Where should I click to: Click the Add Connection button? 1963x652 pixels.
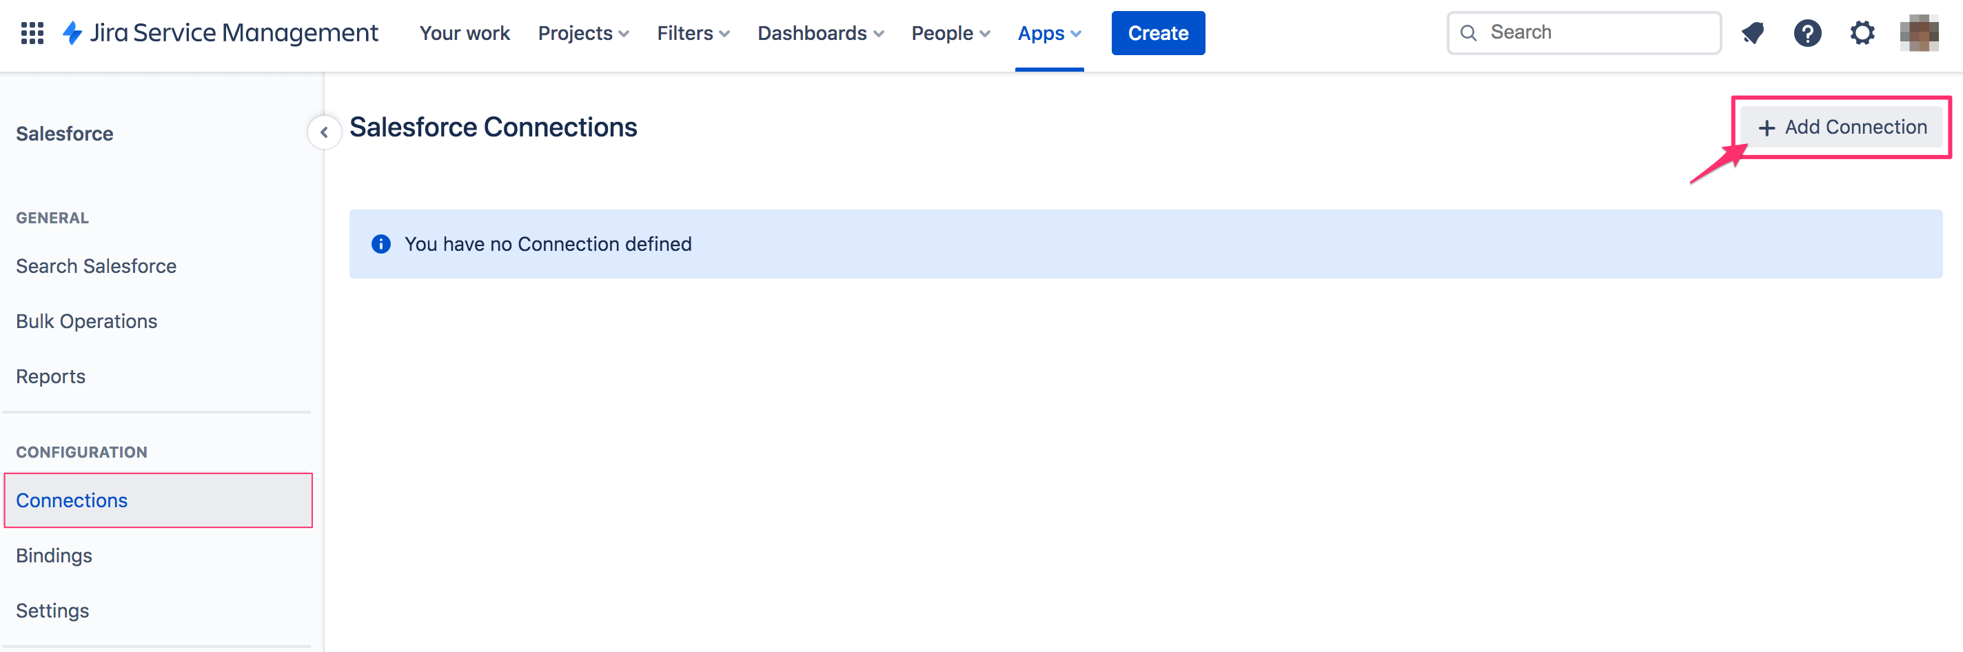click(x=1842, y=128)
